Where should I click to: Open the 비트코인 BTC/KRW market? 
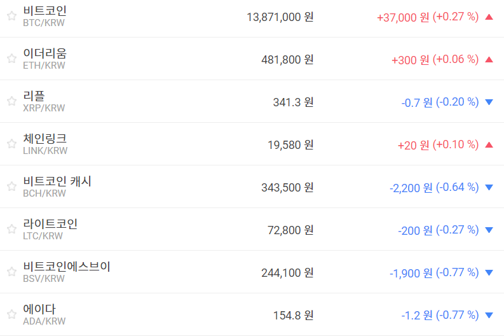pos(44,11)
